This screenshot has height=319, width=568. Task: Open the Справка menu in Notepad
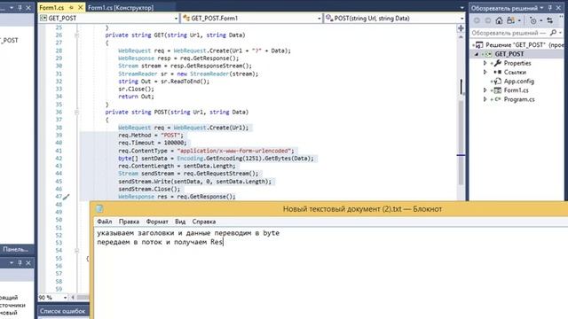pos(204,222)
